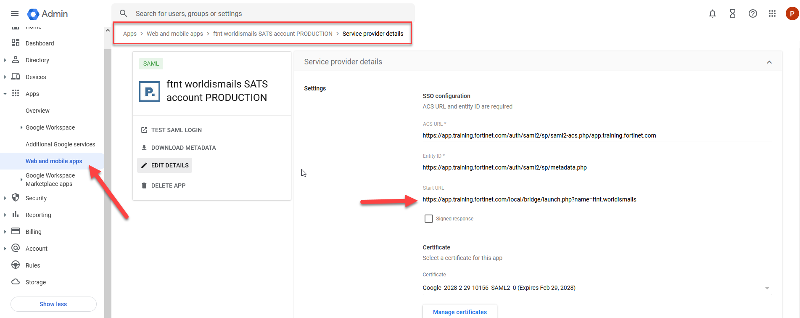The image size is (800, 318).
Task: Click the Rules steering wheel icon
Action: coord(16,265)
